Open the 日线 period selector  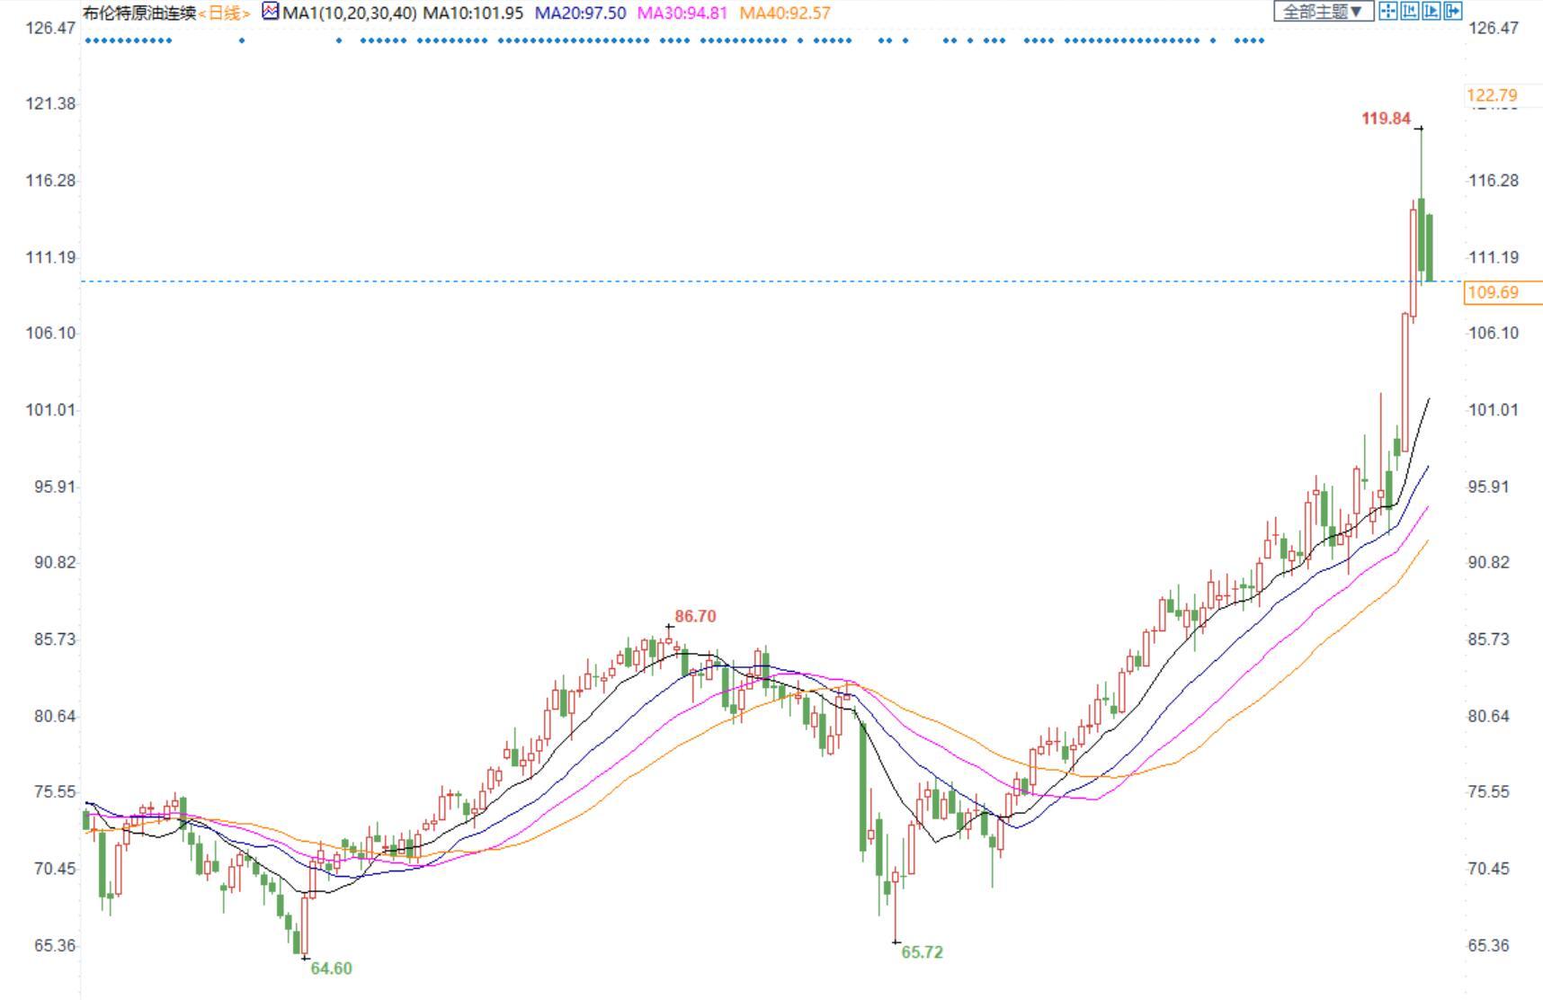point(225,13)
